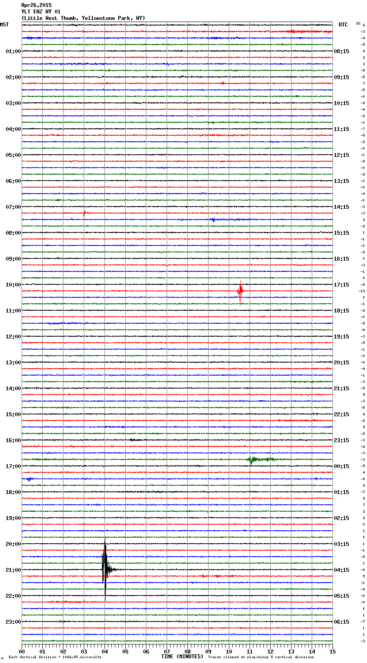Click the 20:15 UTC time label
The width and height of the screenshot is (367, 663).
pyautogui.click(x=342, y=363)
